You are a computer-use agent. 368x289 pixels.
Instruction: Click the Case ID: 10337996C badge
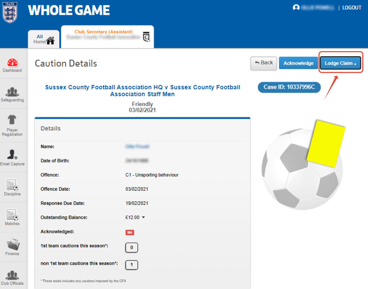click(x=289, y=87)
